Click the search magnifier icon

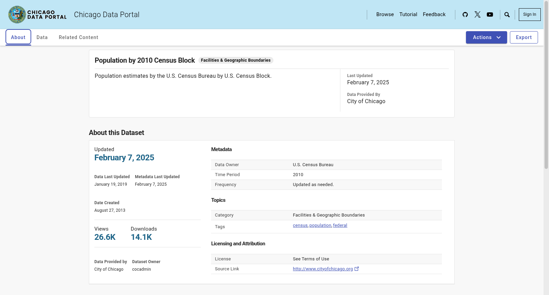click(507, 14)
